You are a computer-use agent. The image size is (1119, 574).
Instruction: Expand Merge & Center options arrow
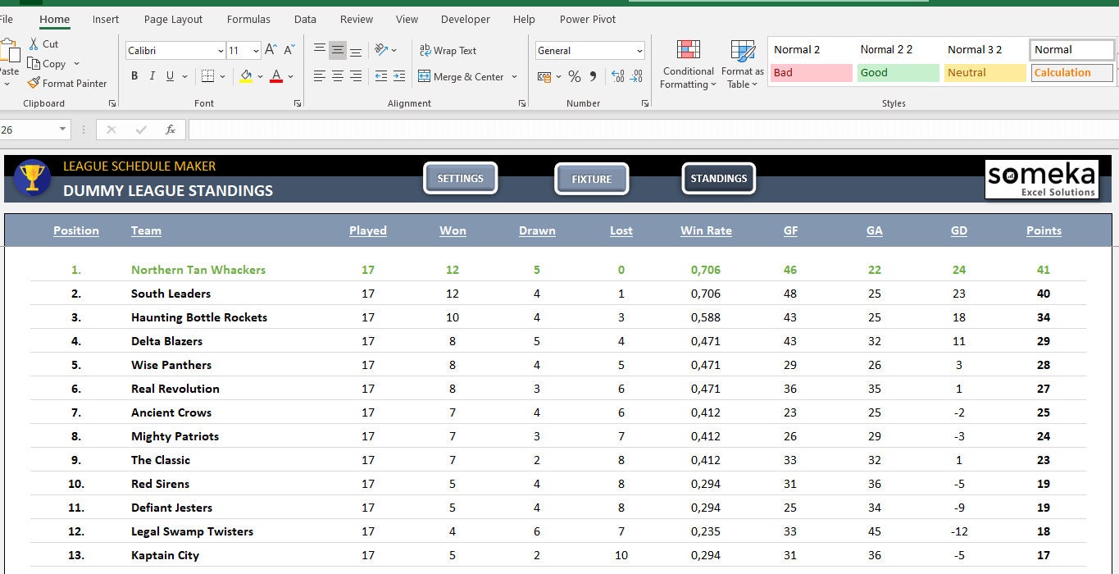pyautogui.click(x=514, y=76)
